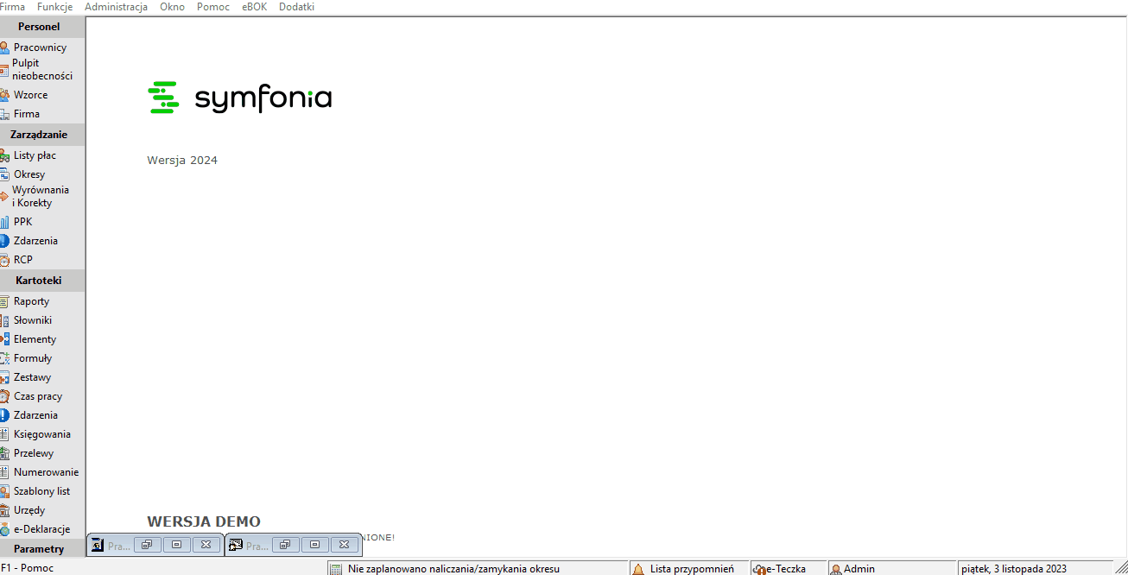This screenshot has width=1128, height=575.
Task: Open Okresy in the sidebar
Action: 29,174
